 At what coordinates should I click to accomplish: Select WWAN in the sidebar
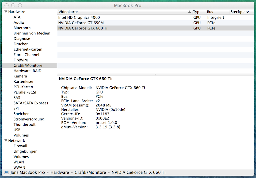click(x=19, y=167)
